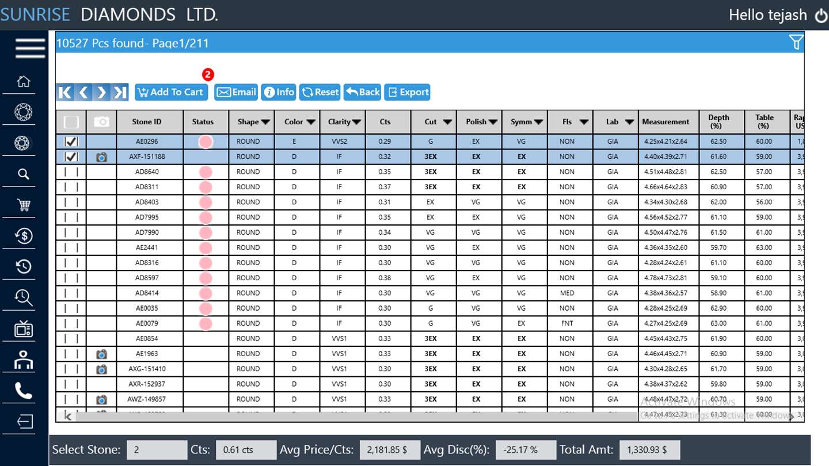Click the power icon next to Hello tejash
Viewport: 829px width, 466px height.
(821, 16)
